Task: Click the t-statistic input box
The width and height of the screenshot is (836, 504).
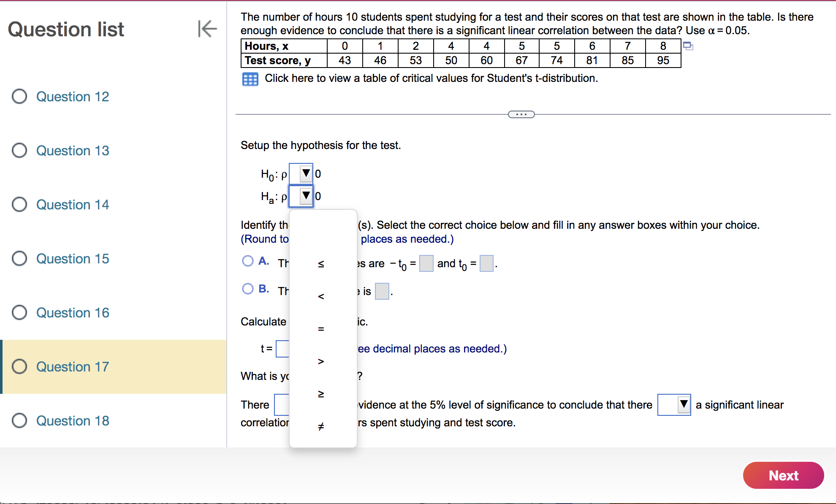Action: coord(282,348)
